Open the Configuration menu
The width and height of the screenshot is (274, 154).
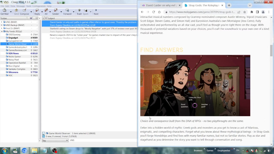39,6
